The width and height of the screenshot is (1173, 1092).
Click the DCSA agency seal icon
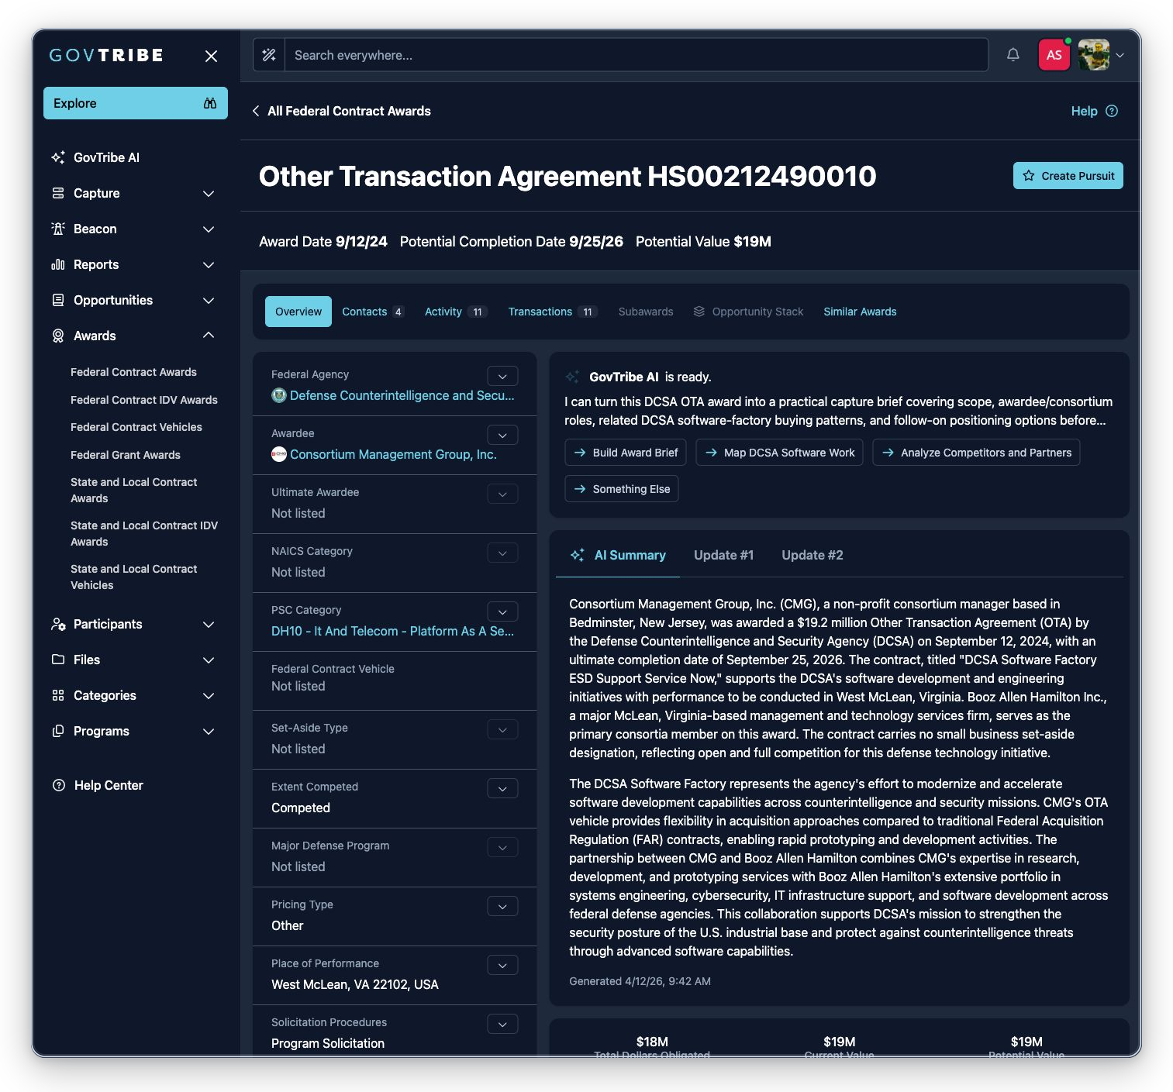[x=279, y=395]
